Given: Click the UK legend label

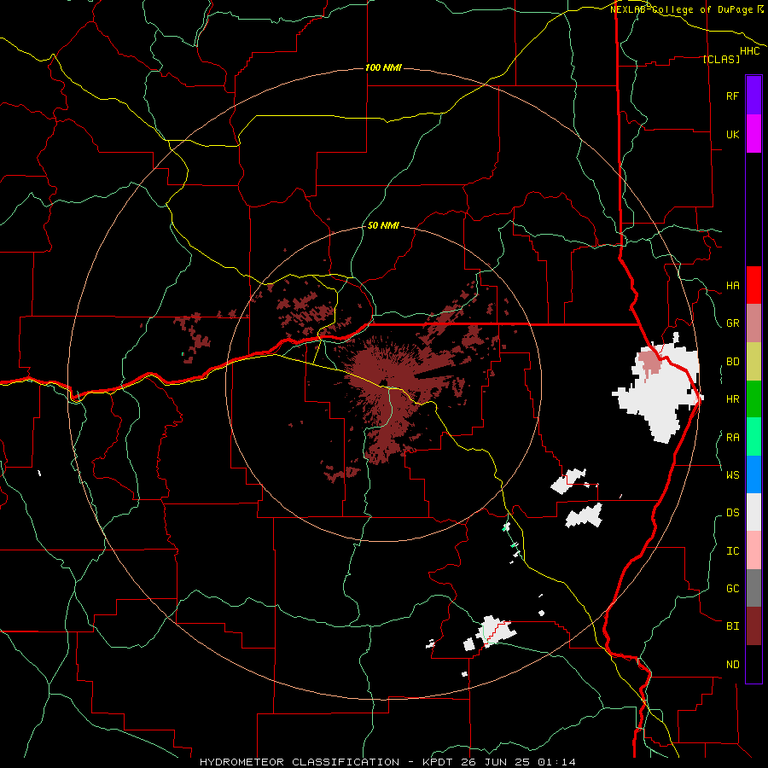Looking at the screenshot, I should (x=732, y=134).
